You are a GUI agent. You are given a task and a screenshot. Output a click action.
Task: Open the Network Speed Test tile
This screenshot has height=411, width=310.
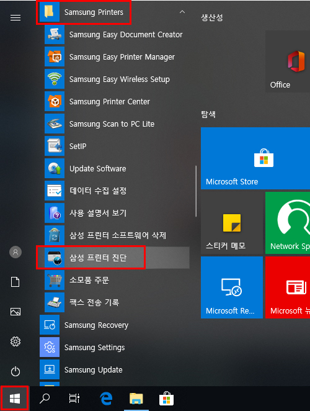(288, 223)
